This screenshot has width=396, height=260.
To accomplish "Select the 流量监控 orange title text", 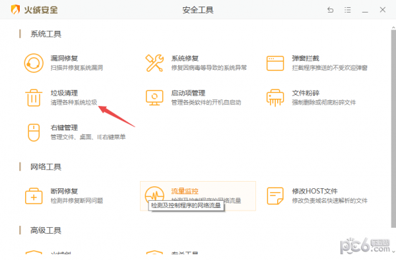I will click(185, 192).
